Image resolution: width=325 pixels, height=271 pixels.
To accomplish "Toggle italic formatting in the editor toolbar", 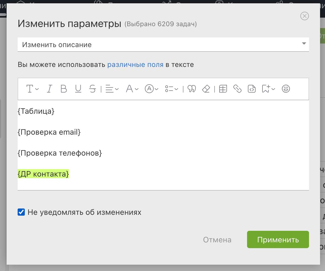I will (x=50, y=89).
